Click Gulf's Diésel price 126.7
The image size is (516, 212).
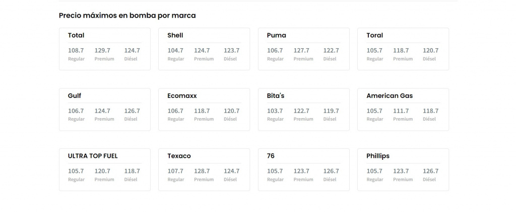(132, 111)
